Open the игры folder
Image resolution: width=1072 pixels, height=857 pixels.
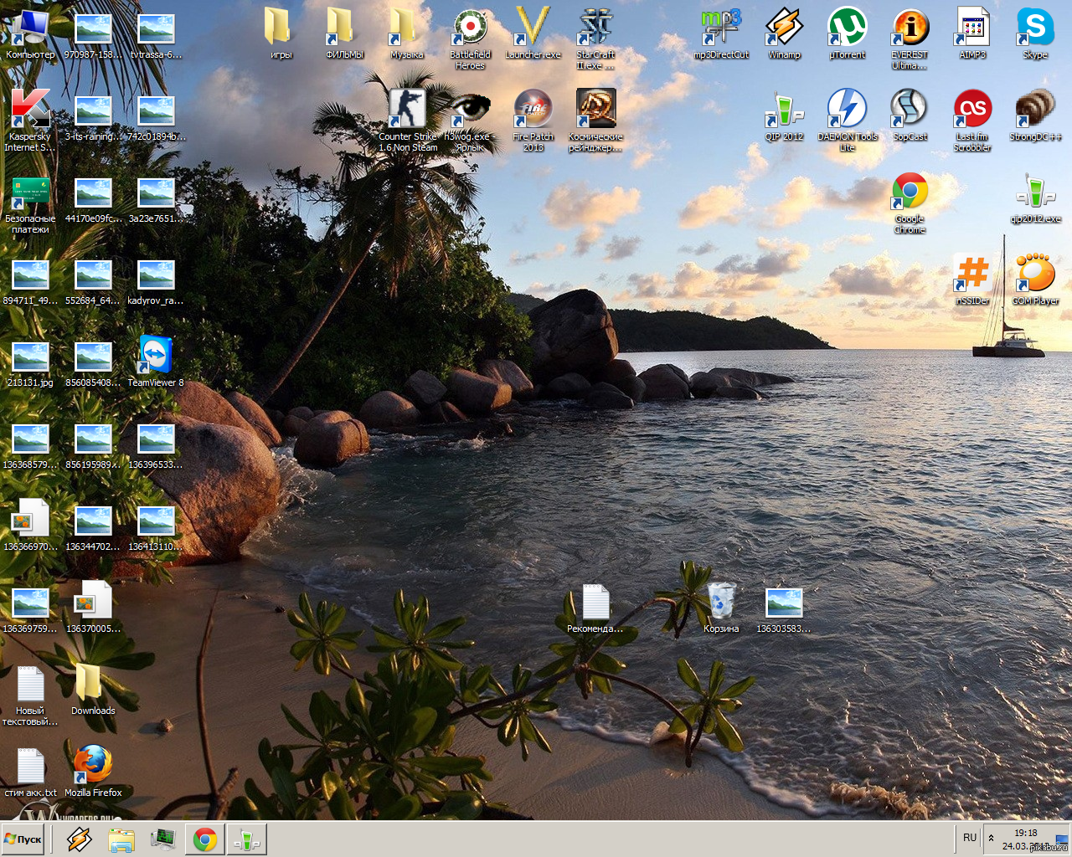point(281,33)
